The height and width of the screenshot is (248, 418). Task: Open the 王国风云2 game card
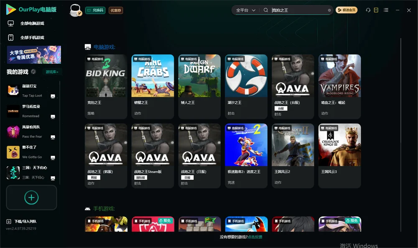click(293, 156)
